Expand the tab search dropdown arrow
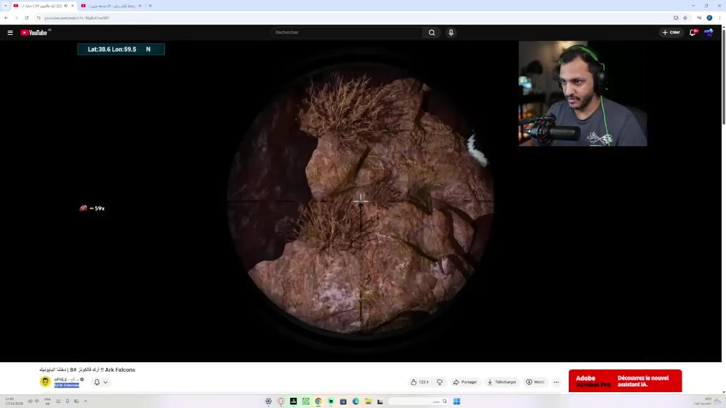This screenshot has height=408, width=726. (x=6, y=6)
